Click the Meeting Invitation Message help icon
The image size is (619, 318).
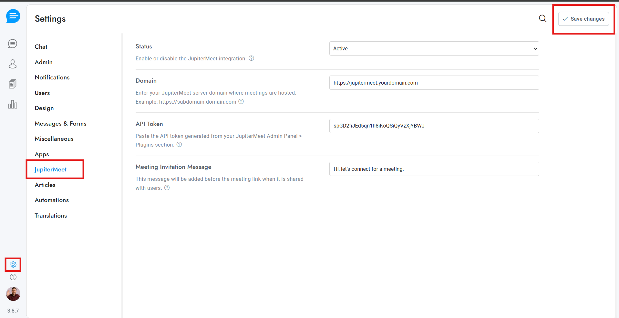[x=167, y=188]
